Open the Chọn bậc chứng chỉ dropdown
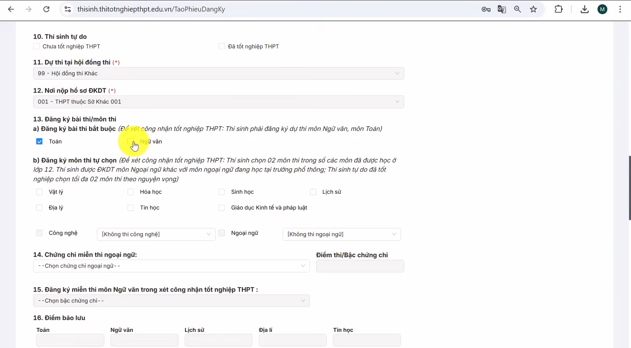Image resolution: width=631 pixels, height=348 pixels. tap(172, 301)
